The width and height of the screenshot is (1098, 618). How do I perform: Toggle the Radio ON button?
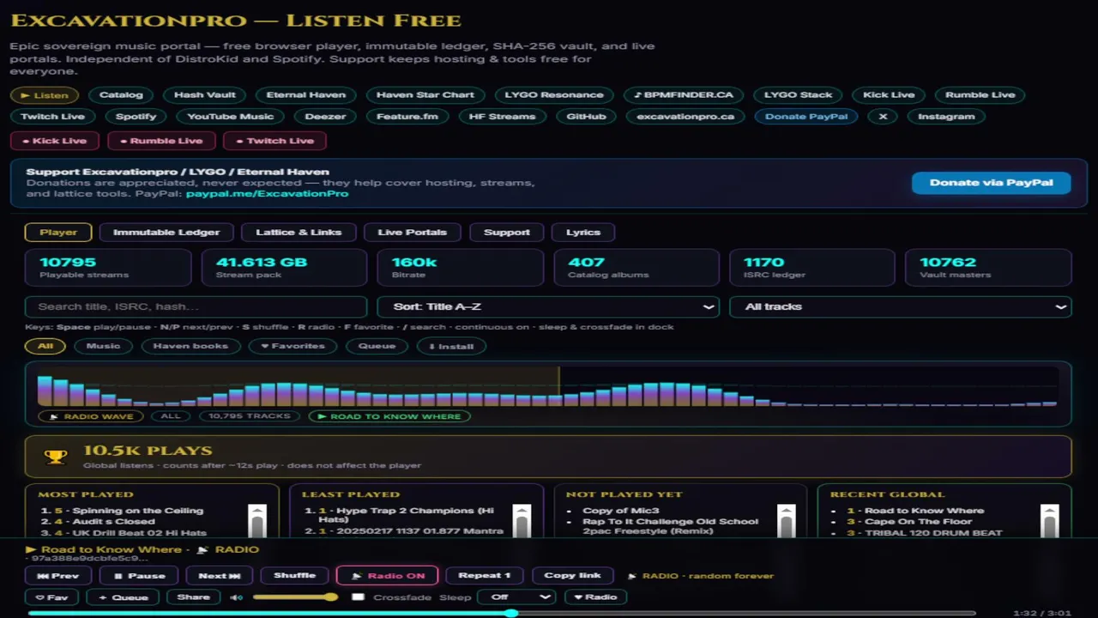[388, 576]
